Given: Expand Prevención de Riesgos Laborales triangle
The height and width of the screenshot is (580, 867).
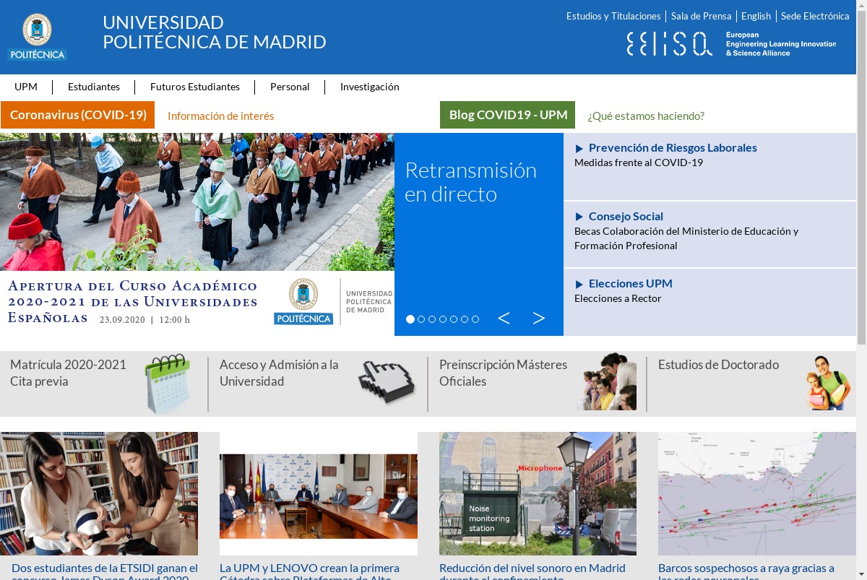Looking at the screenshot, I should [x=579, y=149].
